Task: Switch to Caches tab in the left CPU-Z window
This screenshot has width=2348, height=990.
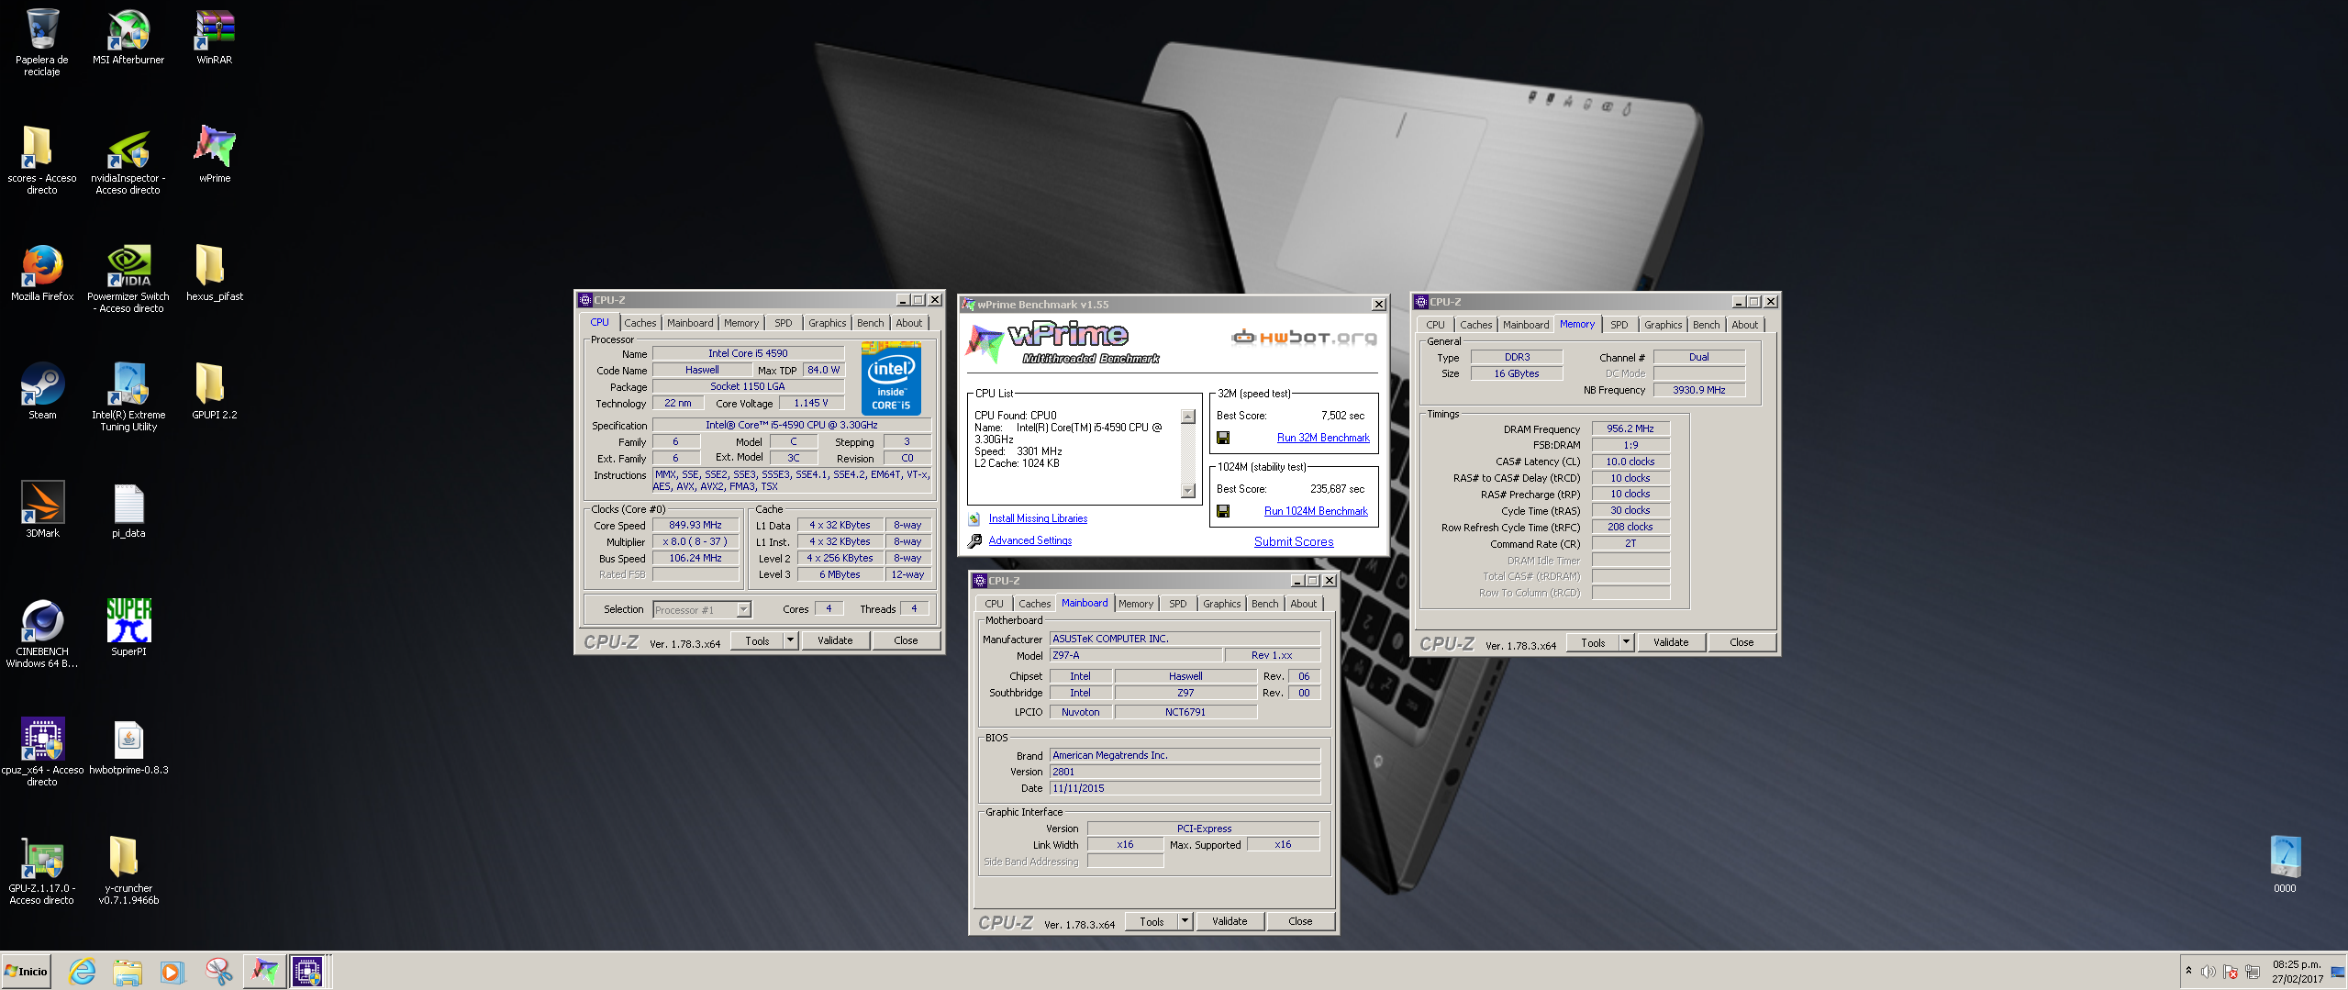Action: pyautogui.click(x=640, y=323)
